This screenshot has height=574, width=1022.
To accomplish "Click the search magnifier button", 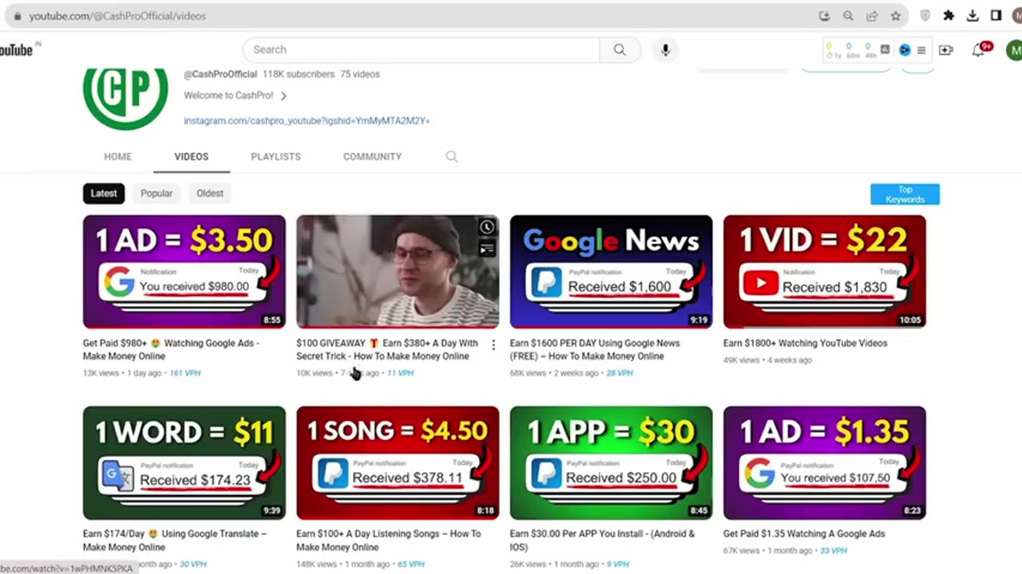I will pos(620,49).
